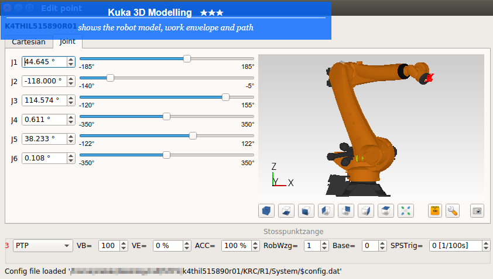Click the Stosspunktzange tool label
Screen dimensions: 493x279
click(x=293, y=231)
